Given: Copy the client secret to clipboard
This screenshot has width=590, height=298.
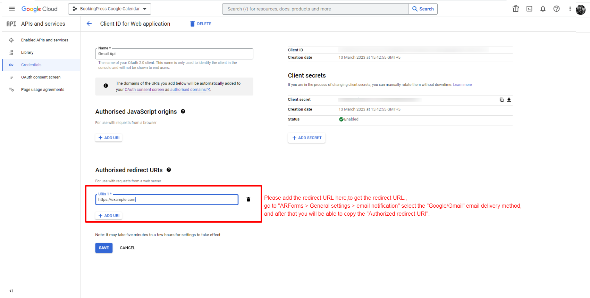Looking at the screenshot, I should (x=501, y=100).
